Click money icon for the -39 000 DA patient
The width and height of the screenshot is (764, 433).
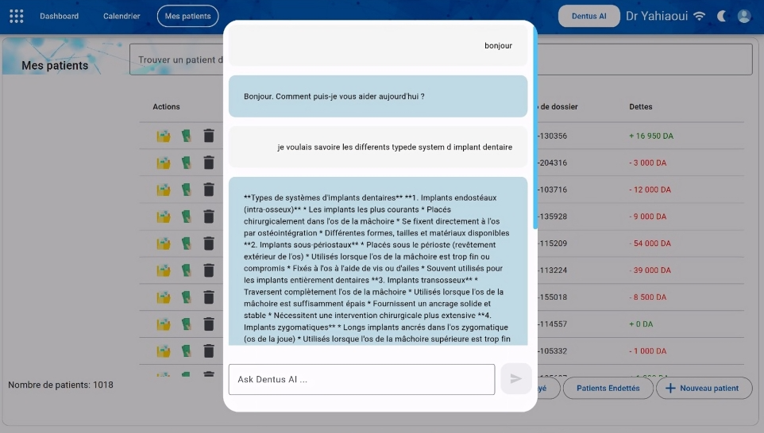coord(187,270)
